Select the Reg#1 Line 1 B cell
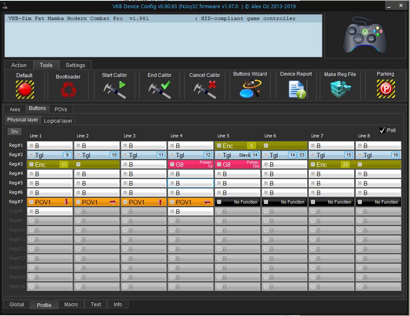 (50, 146)
